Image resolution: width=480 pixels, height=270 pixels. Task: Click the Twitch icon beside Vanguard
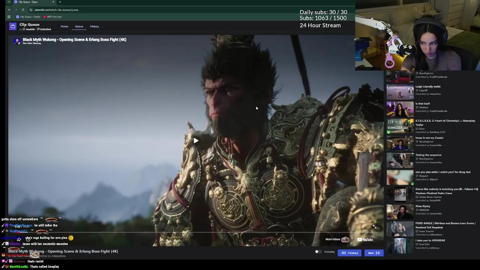pos(417,176)
